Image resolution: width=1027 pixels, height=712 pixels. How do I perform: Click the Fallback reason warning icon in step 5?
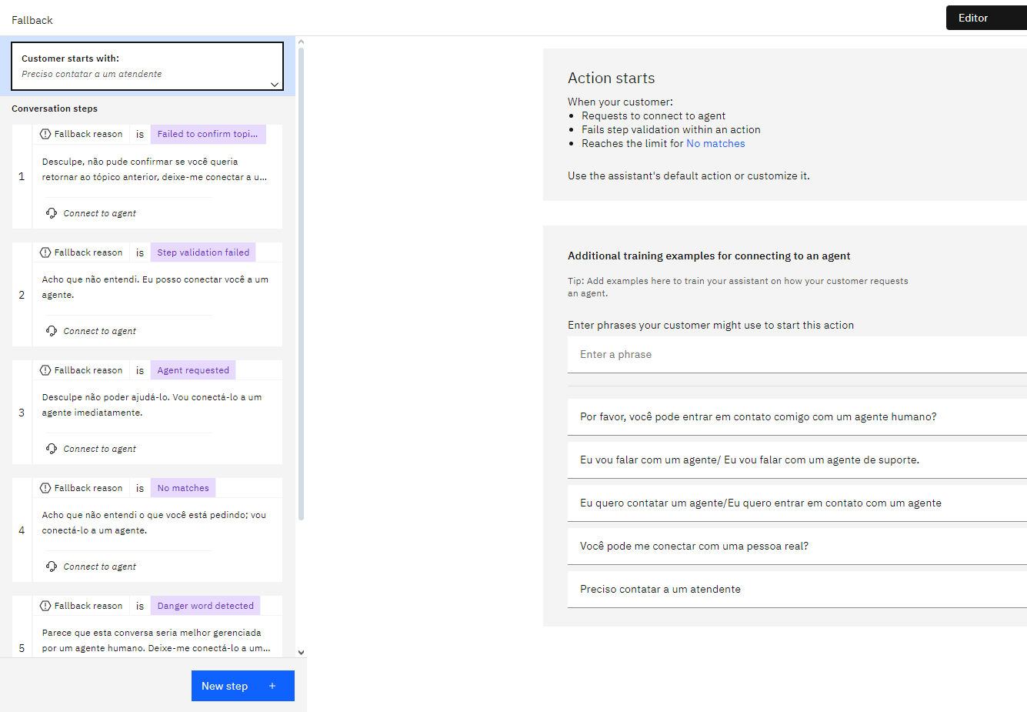click(x=45, y=606)
